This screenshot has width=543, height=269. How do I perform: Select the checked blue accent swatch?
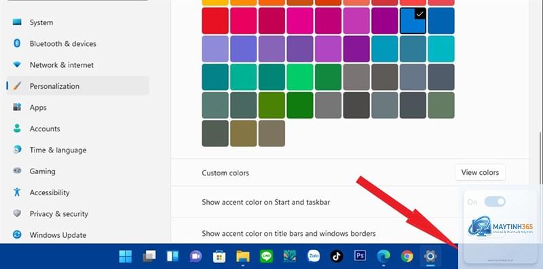tap(413, 21)
